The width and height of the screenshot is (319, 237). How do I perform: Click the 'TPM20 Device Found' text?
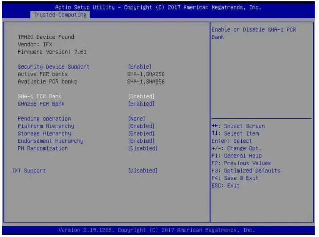pyautogui.click(x=46, y=37)
